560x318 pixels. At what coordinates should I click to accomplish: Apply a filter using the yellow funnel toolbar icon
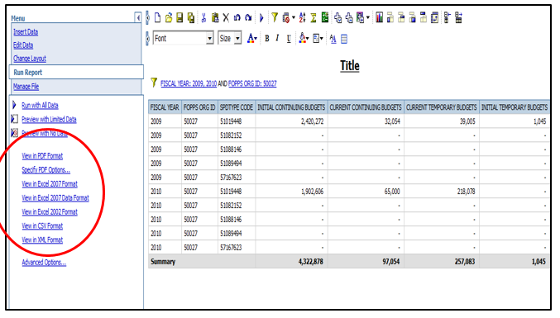[x=275, y=17]
